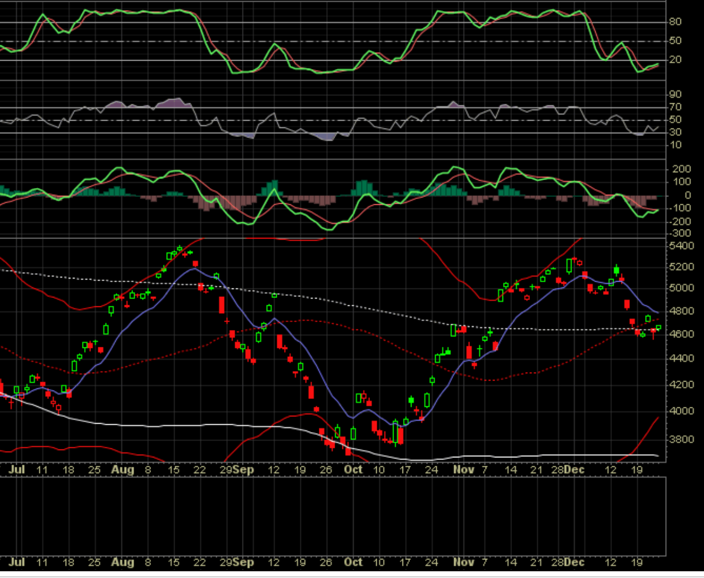This screenshot has width=704, height=578.
Task: Select Dec on the bottom date axis
Action: pos(575,562)
